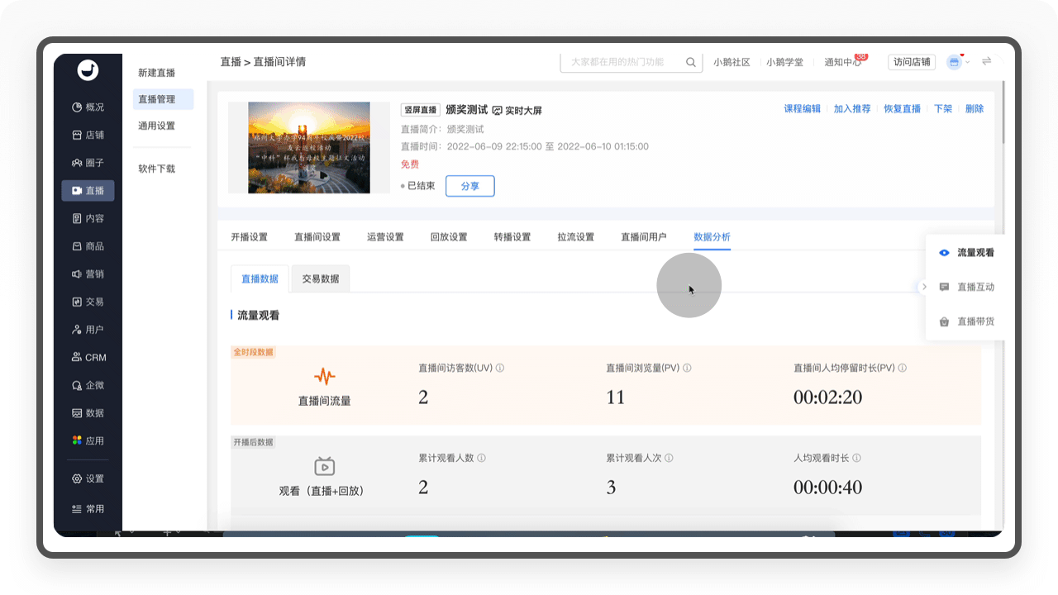The height and width of the screenshot is (595, 1058).
Task: Click the live stream cover thumbnail
Action: point(309,148)
